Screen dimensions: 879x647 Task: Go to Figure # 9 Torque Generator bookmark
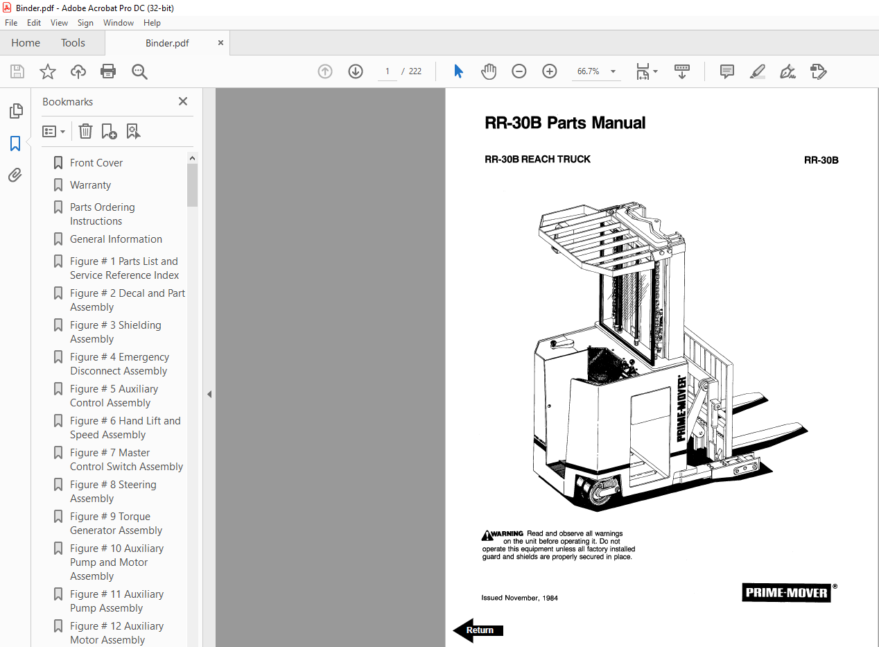pos(116,524)
